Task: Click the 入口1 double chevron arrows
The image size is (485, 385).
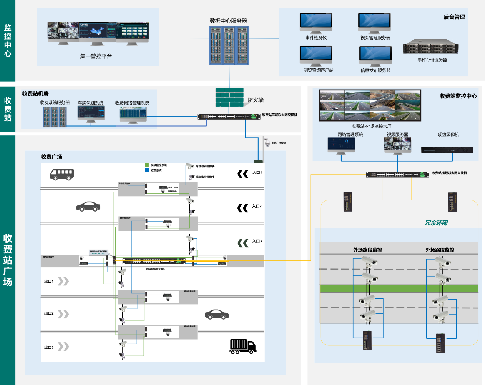Action: tap(243, 174)
